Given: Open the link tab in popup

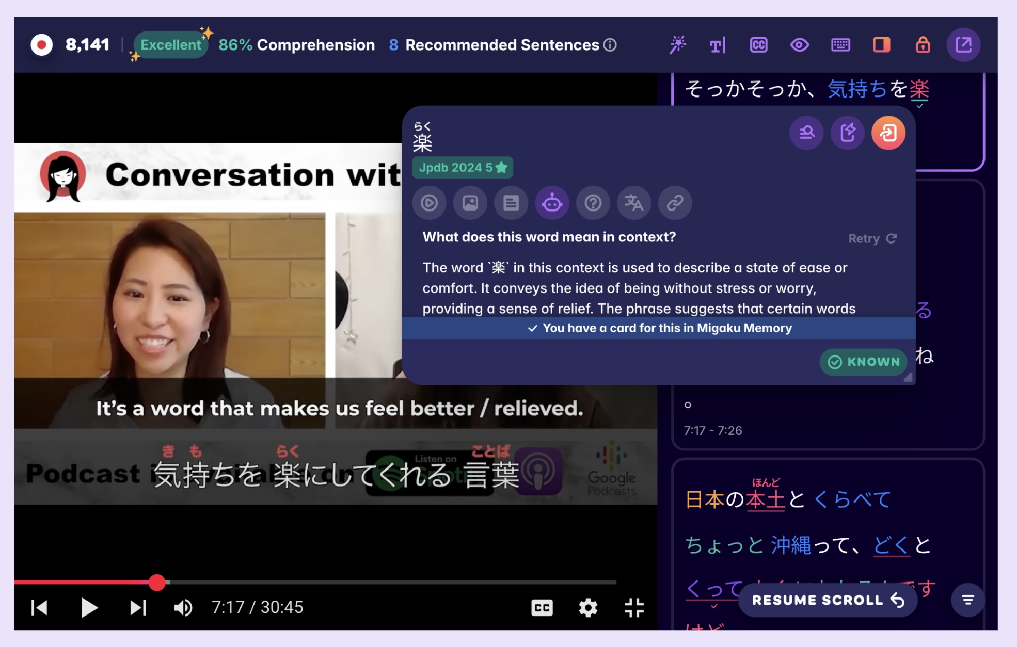Looking at the screenshot, I should (x=675, y=203).
